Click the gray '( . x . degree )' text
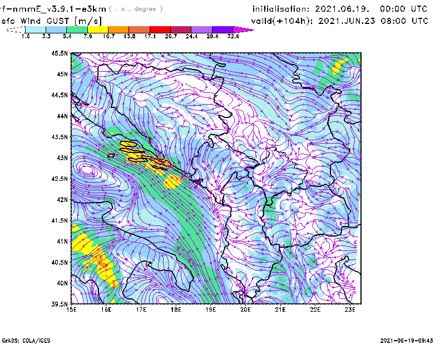The height and width of the screenshot is (344, 445). (136, 9)
